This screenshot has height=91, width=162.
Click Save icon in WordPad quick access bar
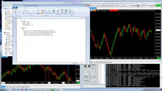16,6
